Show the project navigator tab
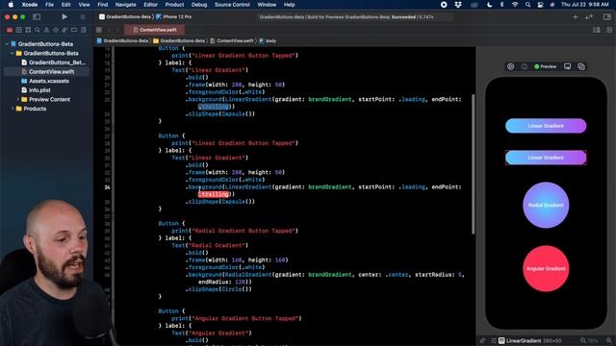This screenshot has width=616, height=346. click(x=10, y=30)
